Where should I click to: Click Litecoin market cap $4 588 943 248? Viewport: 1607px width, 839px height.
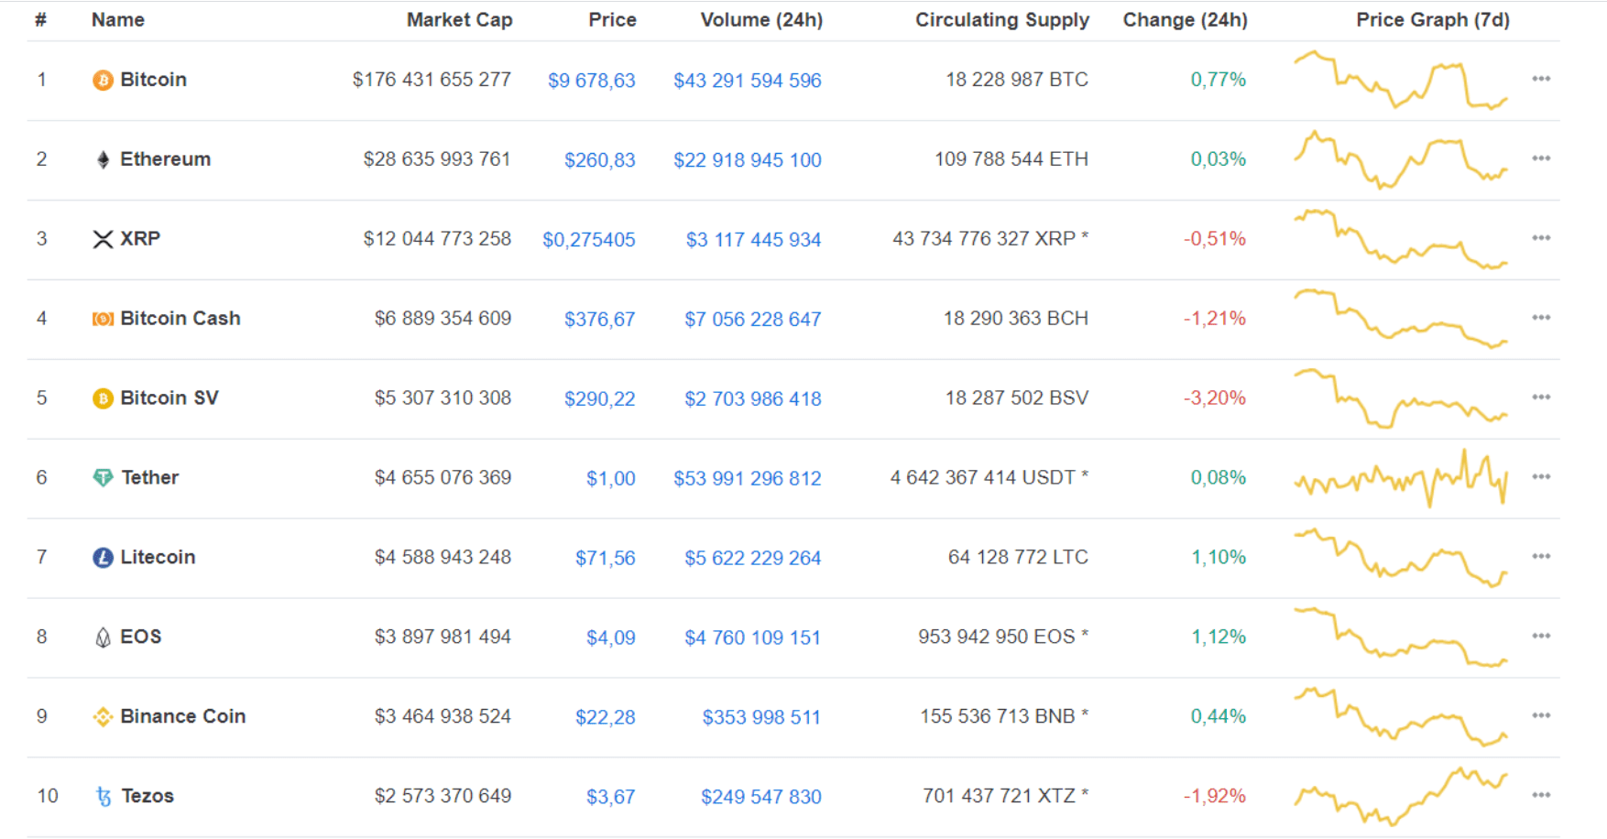click(443, 558)
